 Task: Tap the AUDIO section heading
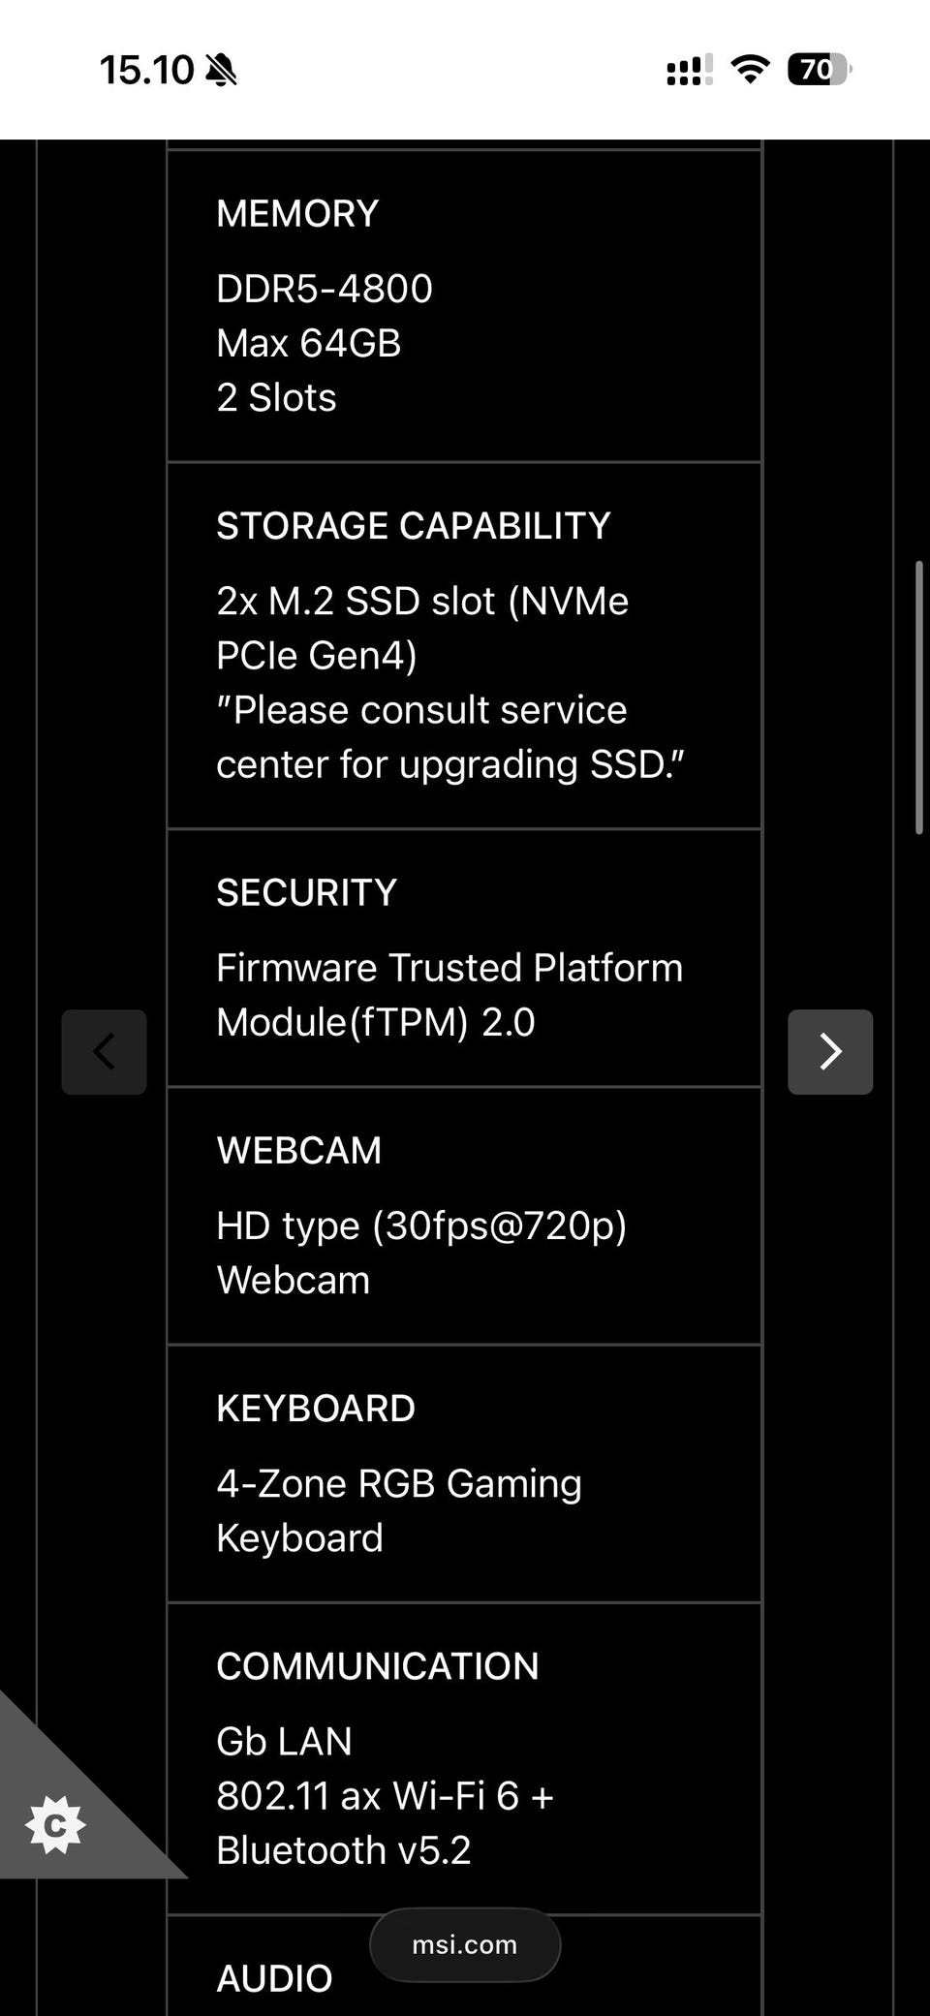coord(274,1978)
